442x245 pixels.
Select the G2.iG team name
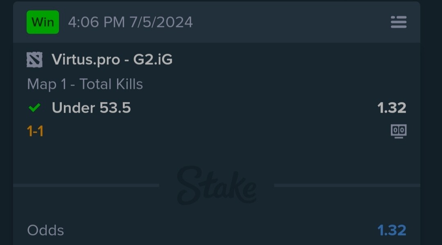[x=153, y=59]
